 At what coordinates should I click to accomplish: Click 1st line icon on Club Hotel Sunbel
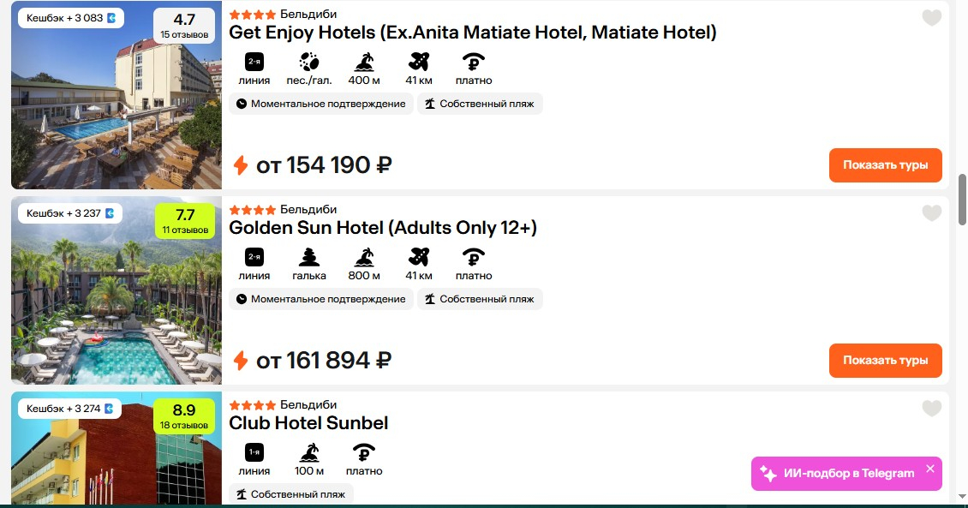254,451
